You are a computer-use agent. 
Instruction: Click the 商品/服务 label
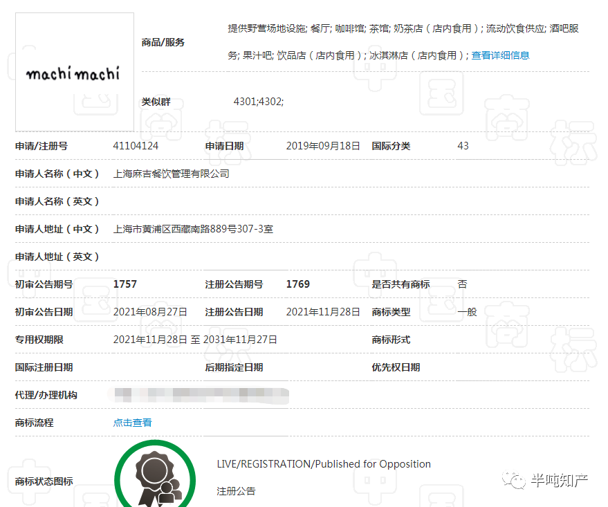163,42
